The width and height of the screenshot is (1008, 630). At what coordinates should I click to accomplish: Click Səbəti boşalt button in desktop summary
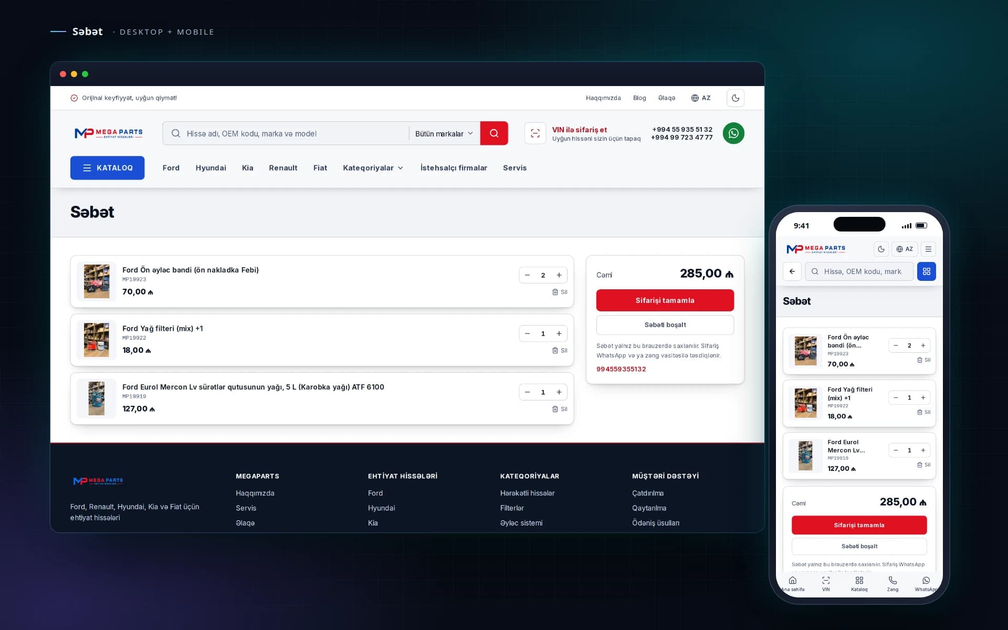tap(665, 325)
